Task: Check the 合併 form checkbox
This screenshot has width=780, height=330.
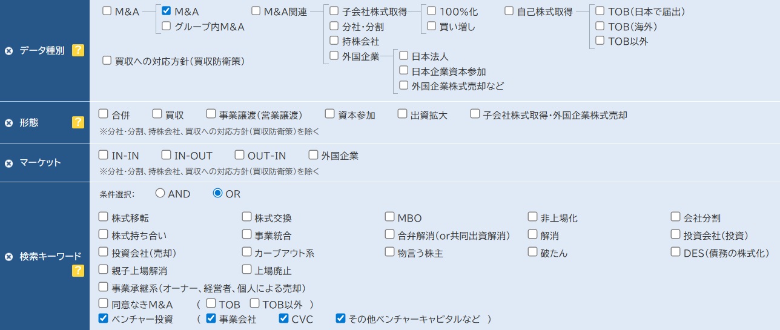Action: tap(103, 114)
